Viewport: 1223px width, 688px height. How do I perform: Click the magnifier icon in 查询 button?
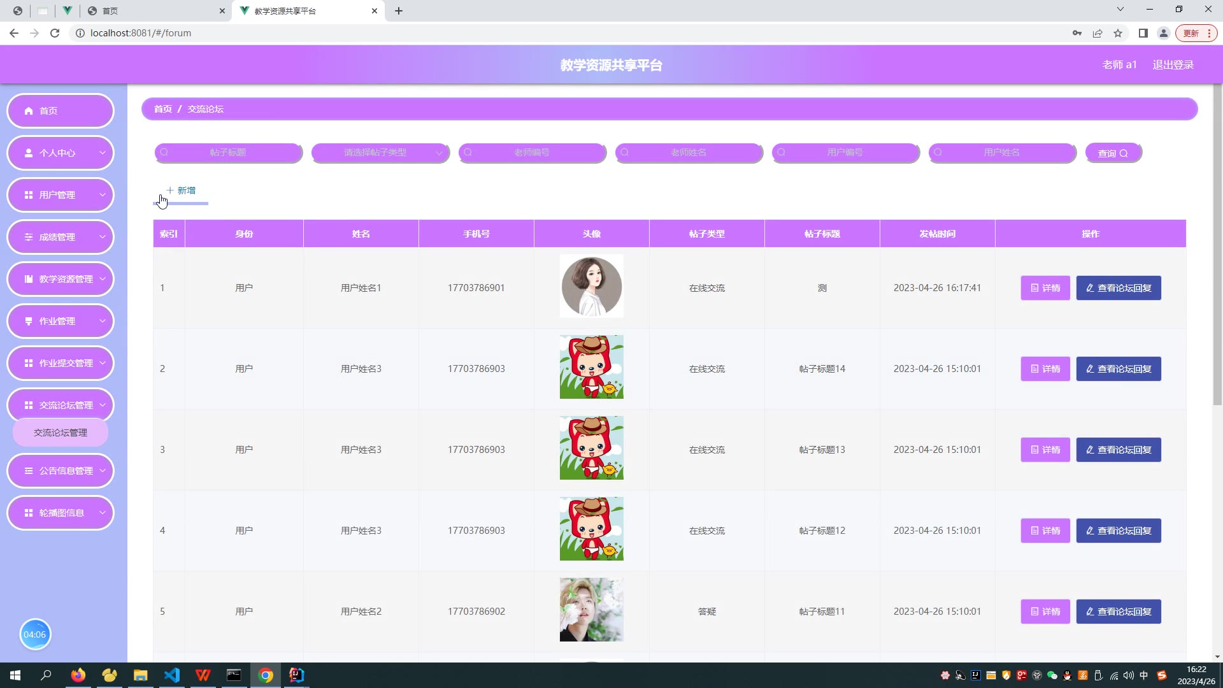point(1124,154)
